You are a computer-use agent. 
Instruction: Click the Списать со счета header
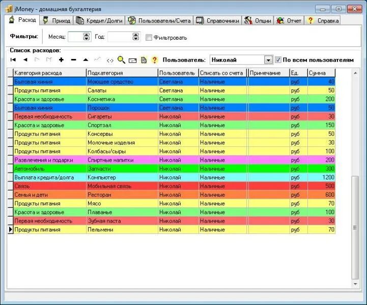[x=222, y=73]
